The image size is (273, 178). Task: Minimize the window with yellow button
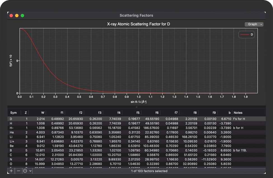[17, 15]
